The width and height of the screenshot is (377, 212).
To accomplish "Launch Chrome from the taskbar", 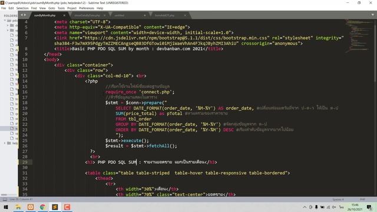I will [x=42, y=207].
